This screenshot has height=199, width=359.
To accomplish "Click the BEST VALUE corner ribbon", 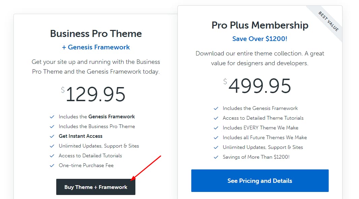I will (x=327, y=21).
